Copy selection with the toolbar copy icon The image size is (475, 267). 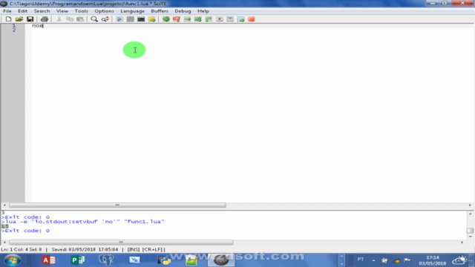click(70, 19)
